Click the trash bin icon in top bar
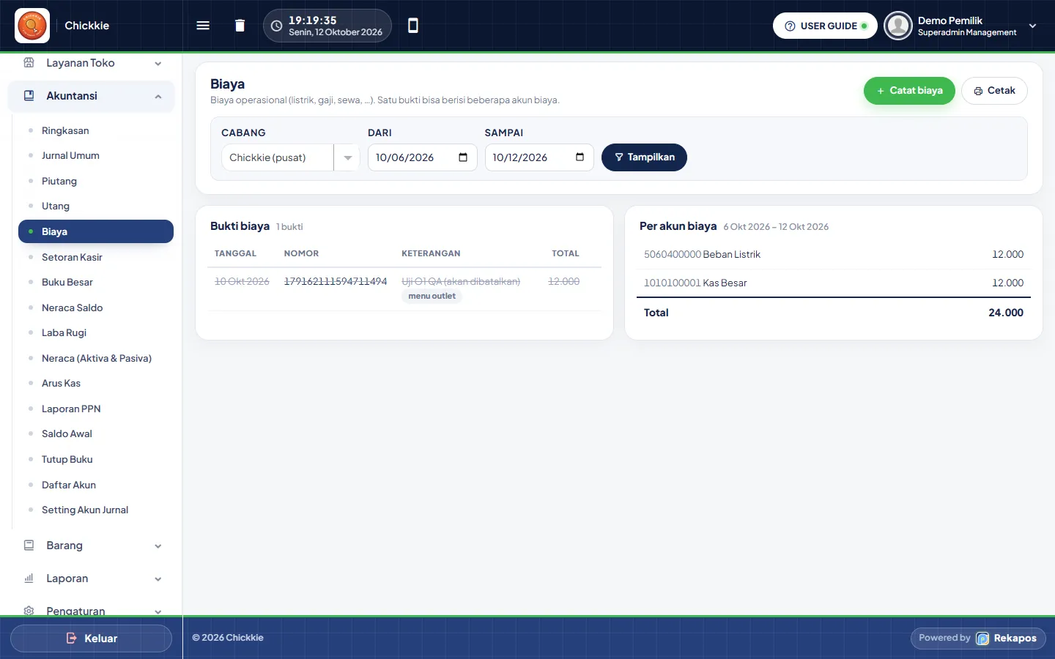This screenshot has width=1055, height=659. [240, 26]
